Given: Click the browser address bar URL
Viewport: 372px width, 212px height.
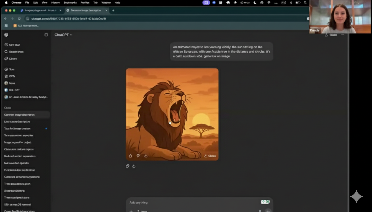Looking at the screenshot, I should (69, 18).
